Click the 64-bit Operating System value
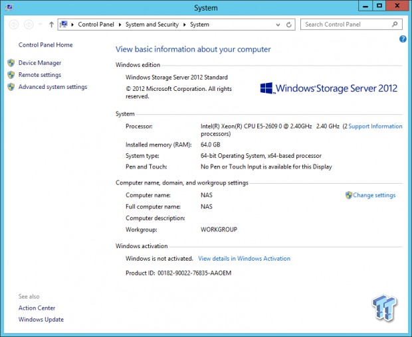Viewport: 412px width, 337px height. coord(261,156)
